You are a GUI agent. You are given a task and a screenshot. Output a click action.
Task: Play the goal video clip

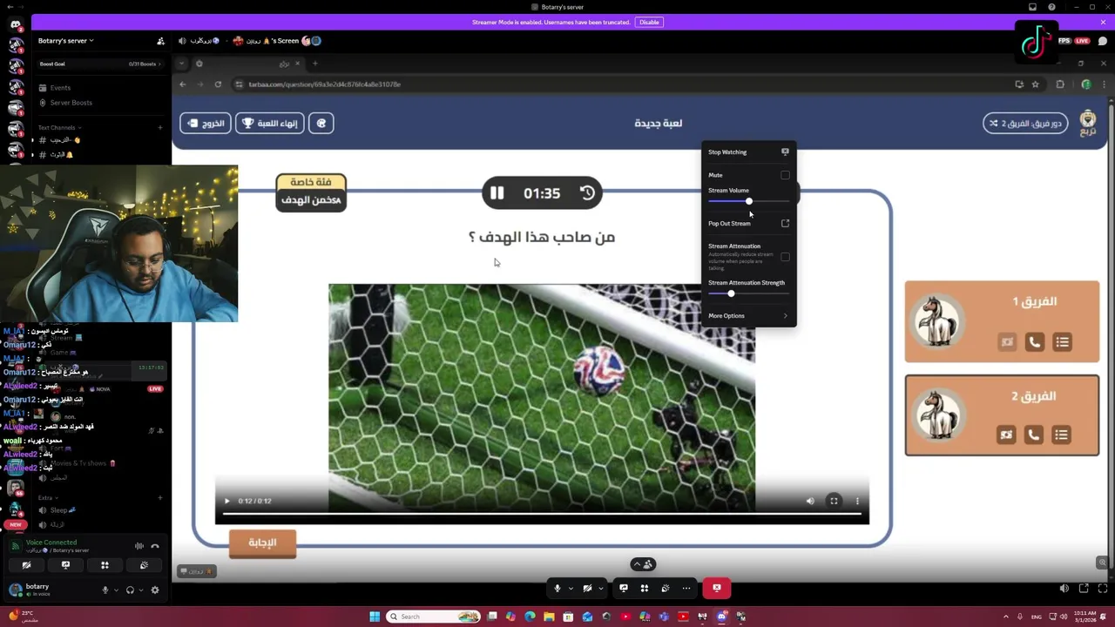(227, 501)
